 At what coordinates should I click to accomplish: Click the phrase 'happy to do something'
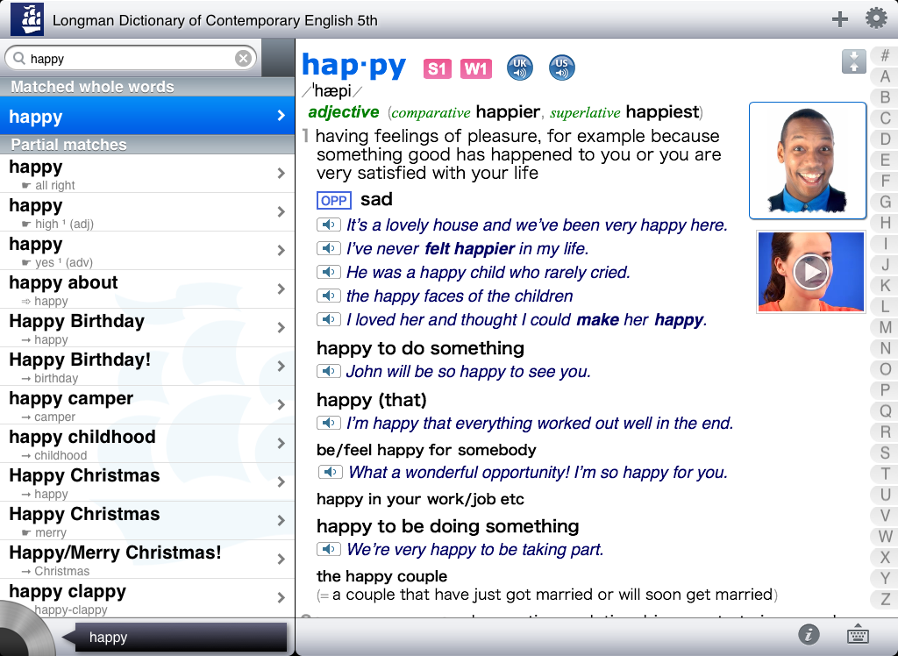coord(420,348)
